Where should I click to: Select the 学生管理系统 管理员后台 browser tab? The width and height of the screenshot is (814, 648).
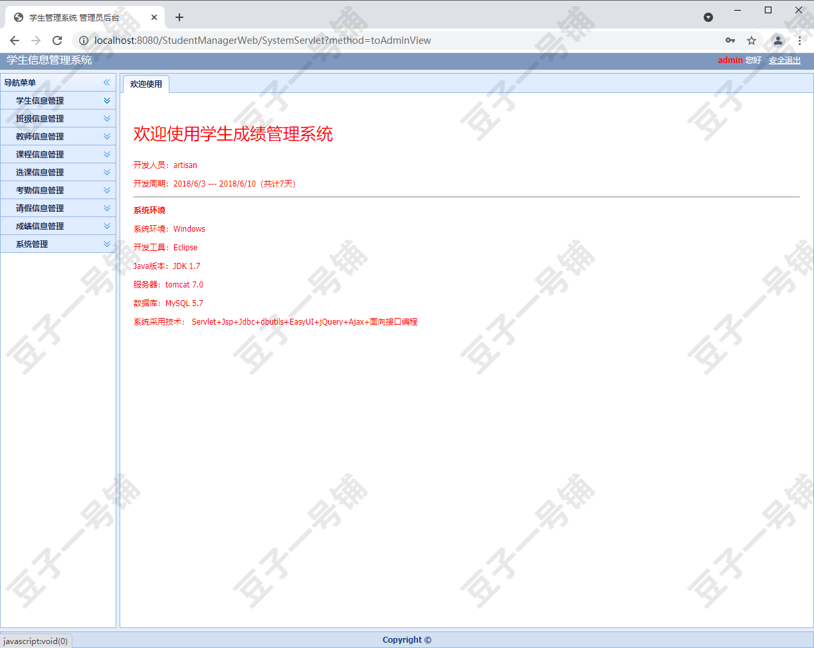tap(85, 17)
